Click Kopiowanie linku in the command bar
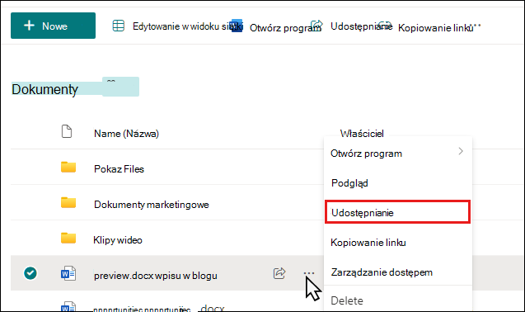525x312 pixels. click(435, 28)
